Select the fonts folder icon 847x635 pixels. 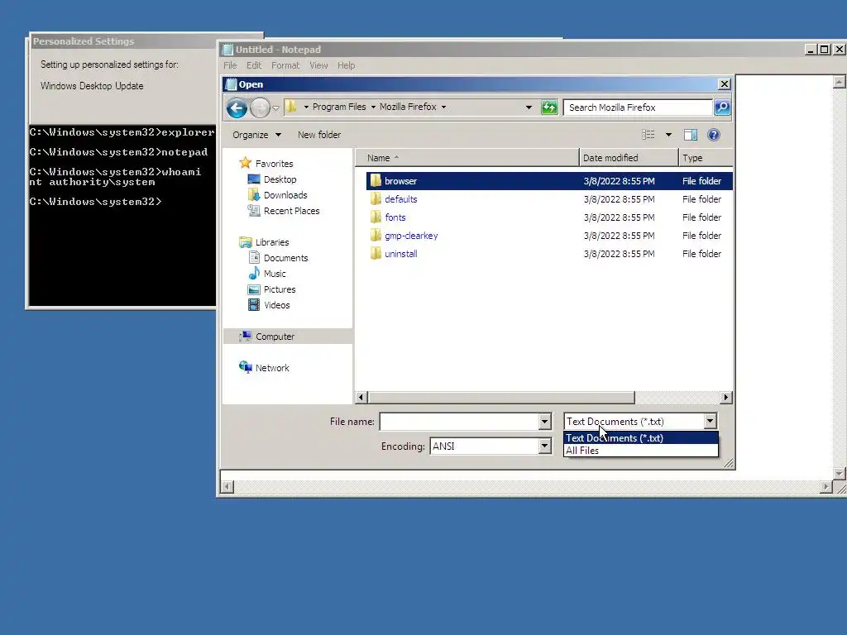click(376, 217)
